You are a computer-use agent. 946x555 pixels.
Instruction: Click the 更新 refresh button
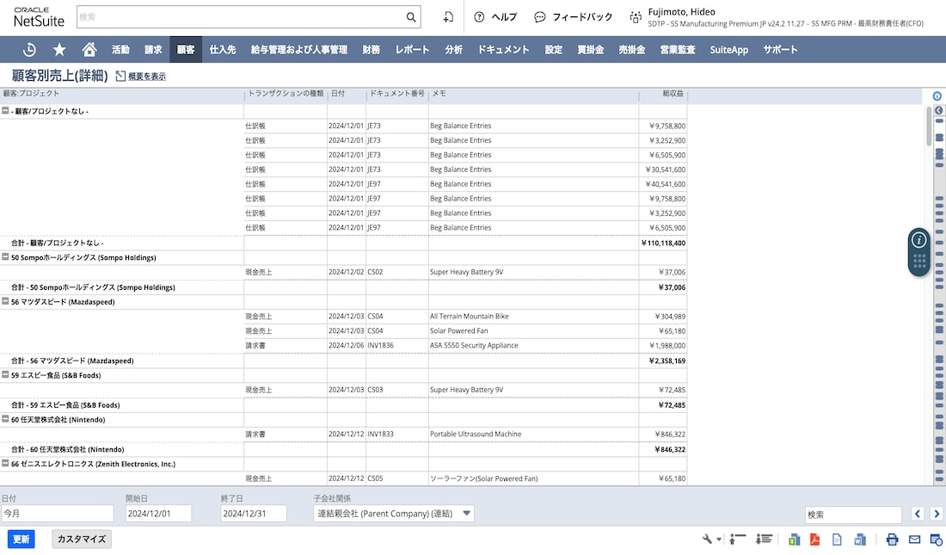coord(21,539)
